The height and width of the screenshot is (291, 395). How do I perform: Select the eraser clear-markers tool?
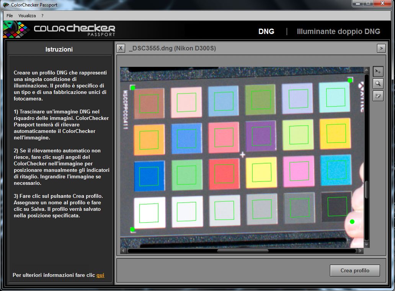coord(378,96)
